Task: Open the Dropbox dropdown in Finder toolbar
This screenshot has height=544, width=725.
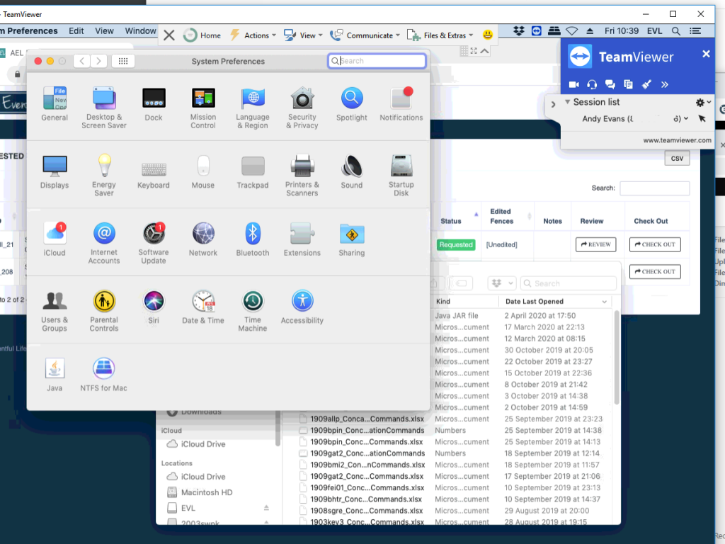Action: [502, 283]
